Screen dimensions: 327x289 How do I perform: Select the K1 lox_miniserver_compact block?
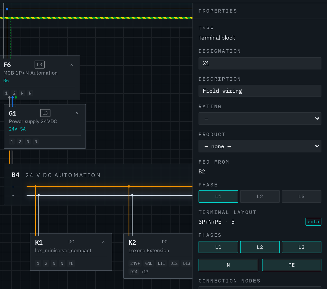(71, 252)
